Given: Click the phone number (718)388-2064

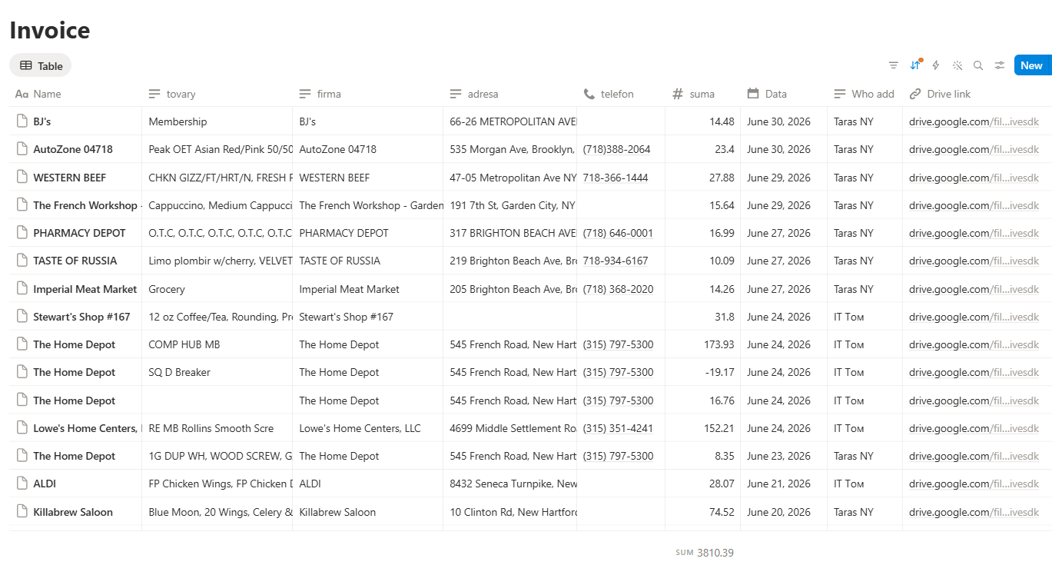Looking at the screenshot, I should 616,149.
